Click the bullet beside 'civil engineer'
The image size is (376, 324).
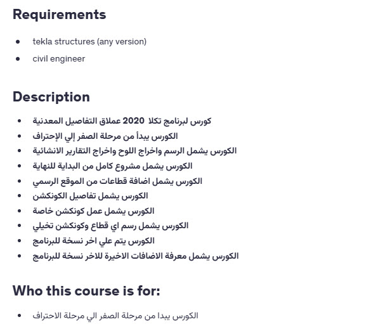coord(18,59)
